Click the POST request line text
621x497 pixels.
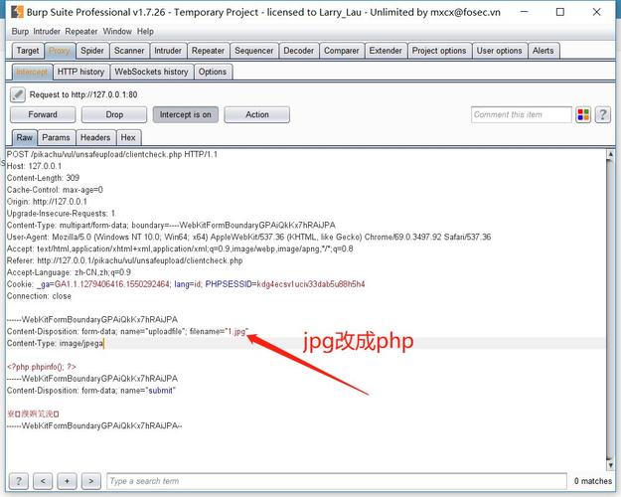tap(112, 154)
